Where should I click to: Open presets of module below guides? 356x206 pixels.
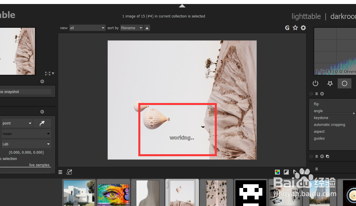(316, 157)
